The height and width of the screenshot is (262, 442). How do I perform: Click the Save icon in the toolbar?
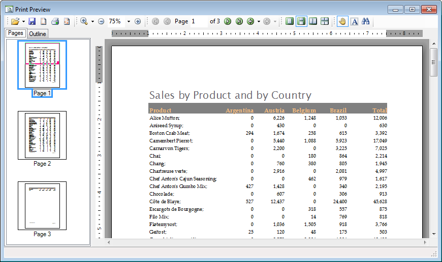(32, 21)
